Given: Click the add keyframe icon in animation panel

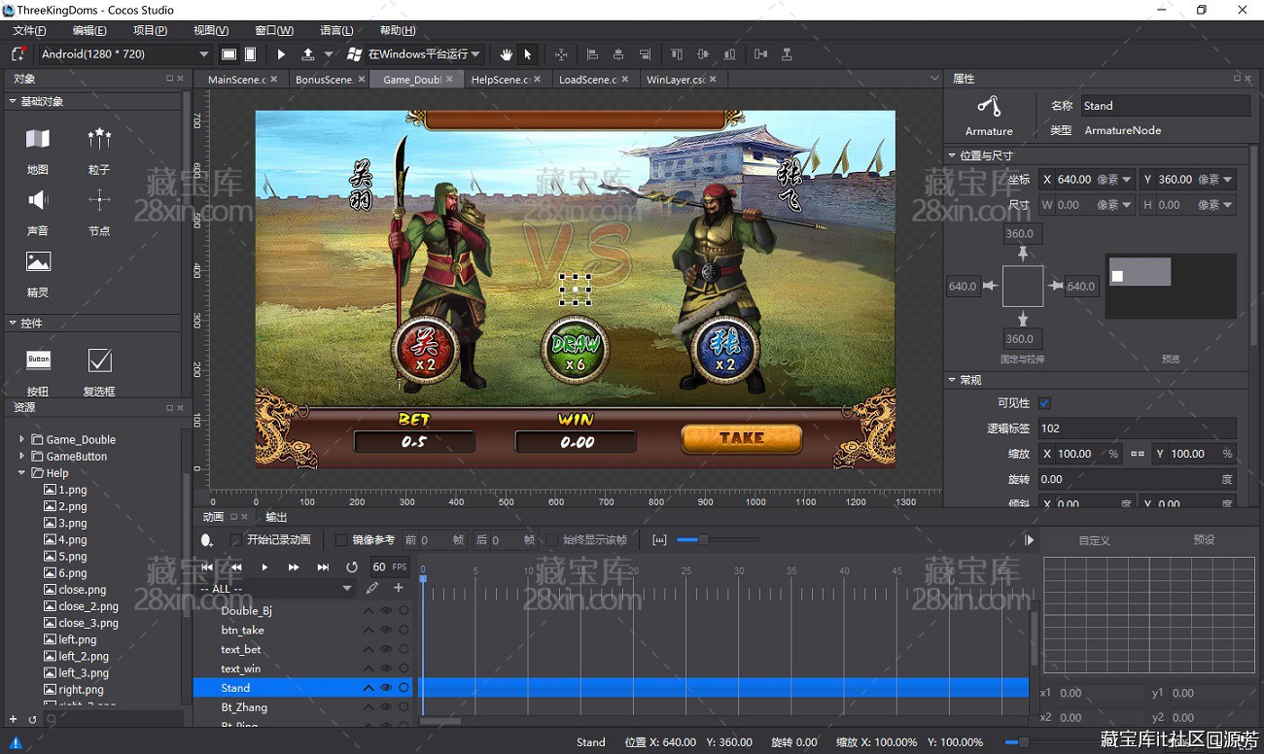Looking at the screenshot, I should (x=206, y=540).
